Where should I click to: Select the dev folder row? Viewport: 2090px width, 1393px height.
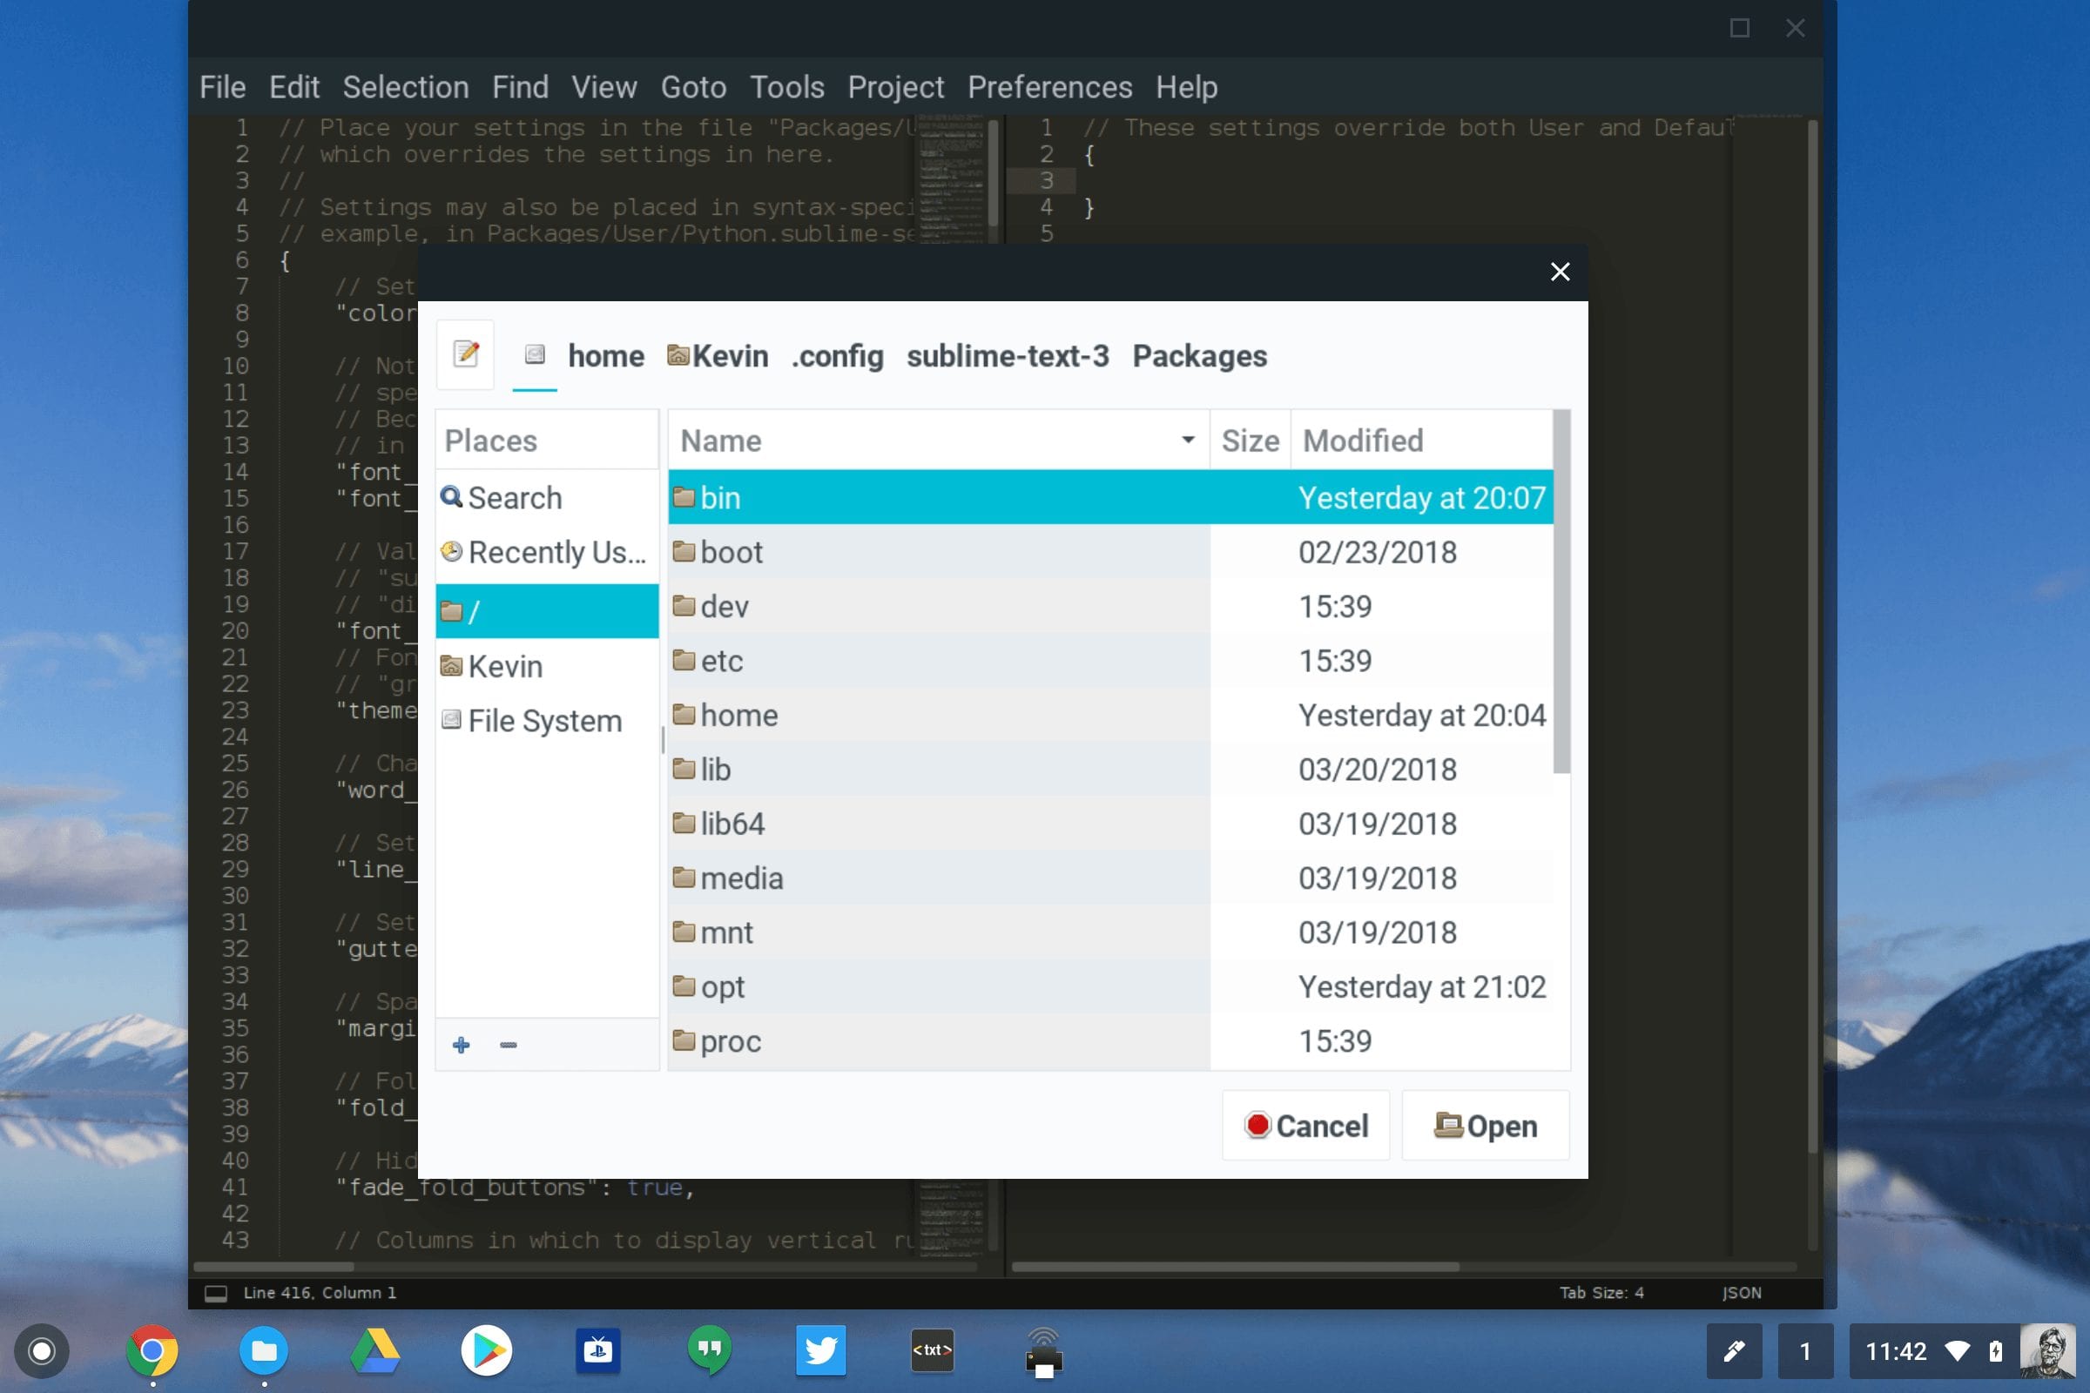coord(1111,606)
